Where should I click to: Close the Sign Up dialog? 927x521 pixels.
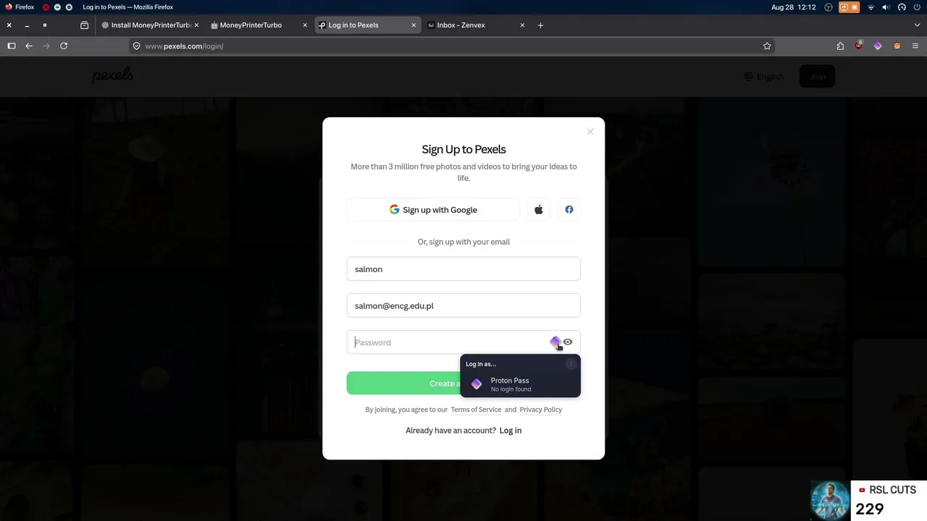point(590,132)
